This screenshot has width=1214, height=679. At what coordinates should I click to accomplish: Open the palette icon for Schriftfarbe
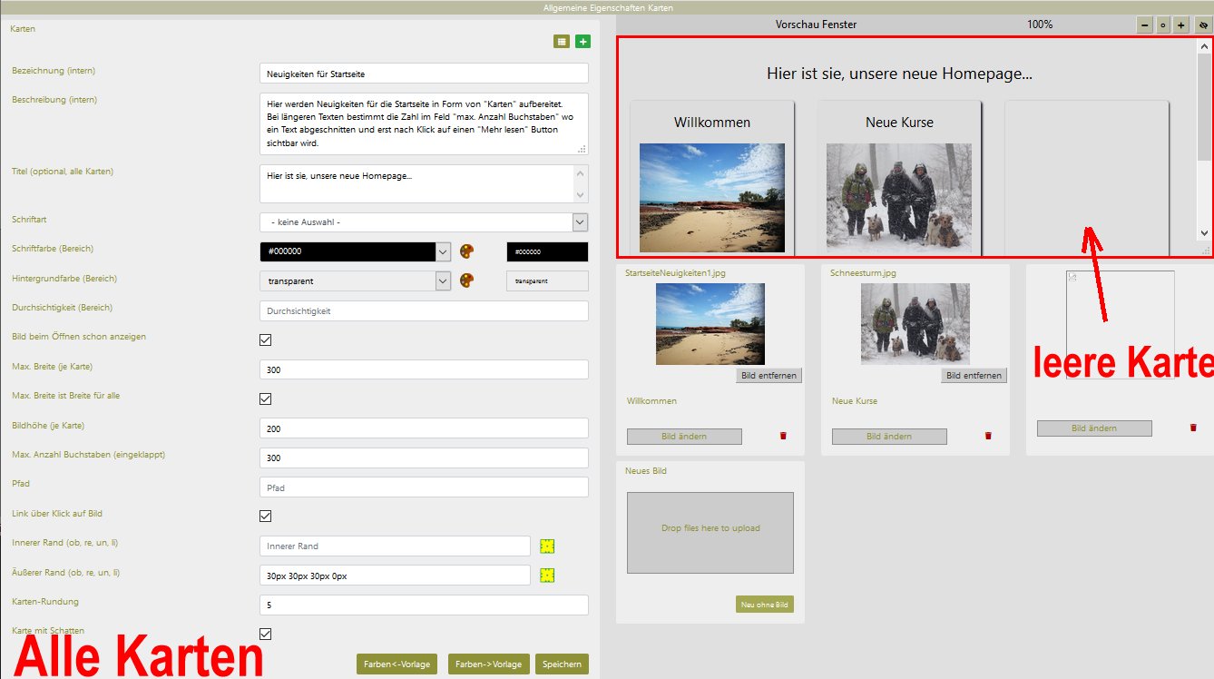(467, 251)
